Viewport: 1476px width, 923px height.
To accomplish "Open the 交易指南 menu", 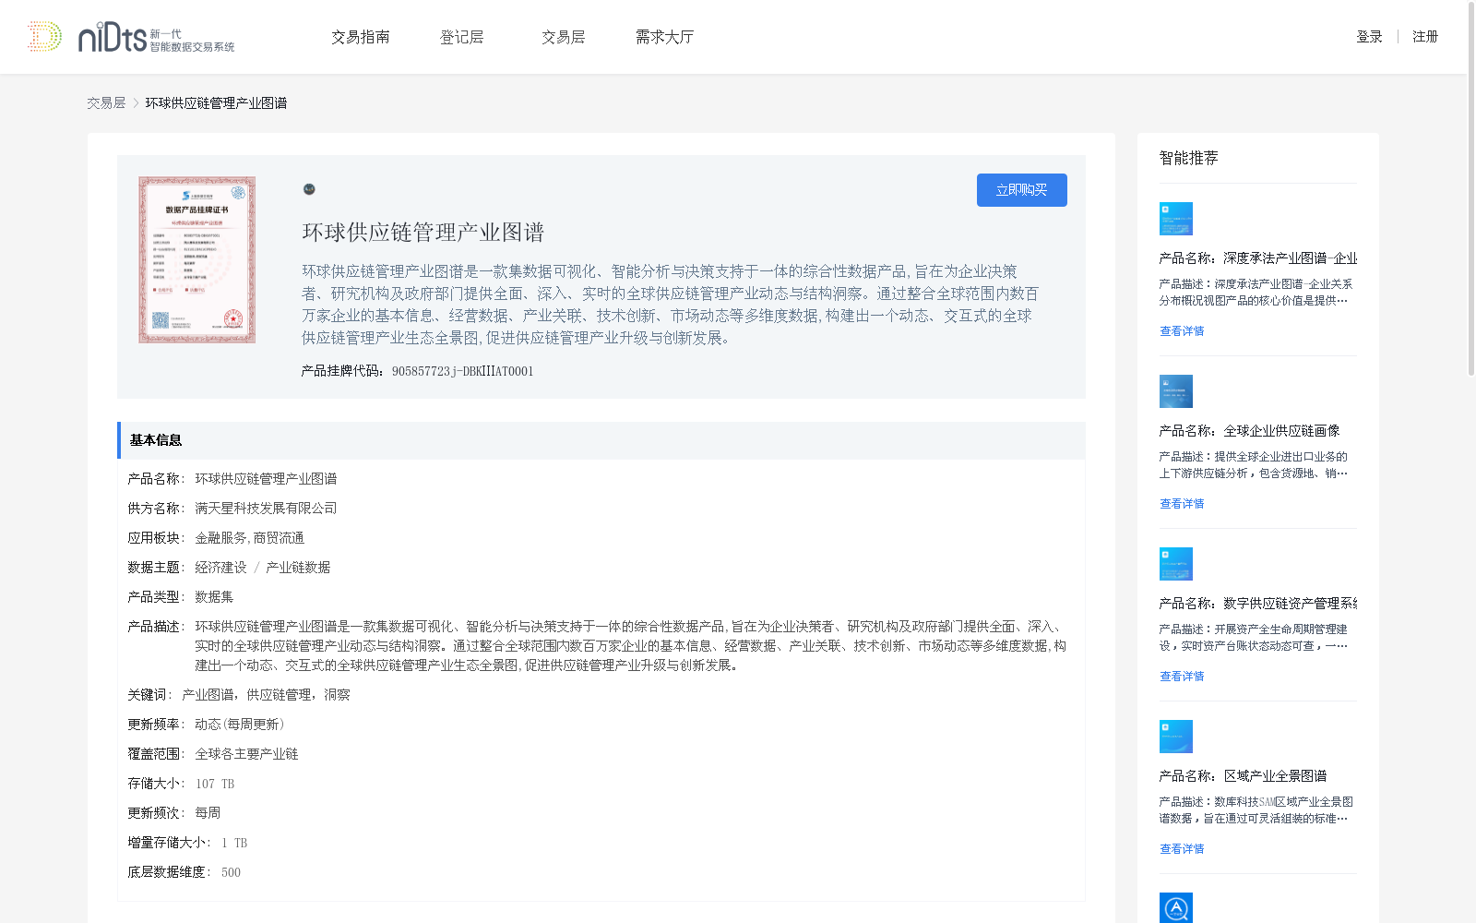I will point(361,37).
